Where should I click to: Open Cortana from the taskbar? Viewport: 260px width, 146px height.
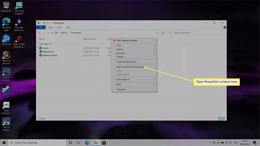[70, 142]
